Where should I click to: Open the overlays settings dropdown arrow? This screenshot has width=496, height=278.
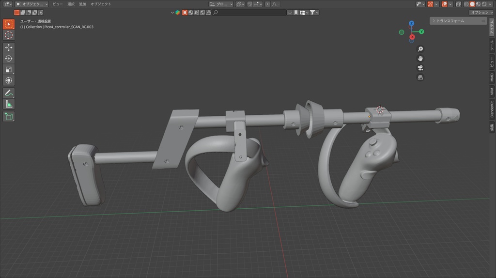tap(450, 4)
